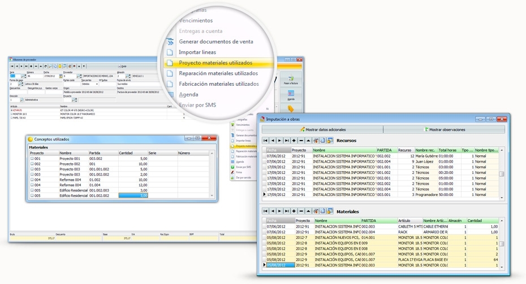The height and width of the screenshot is (284, 526).
Task: Add a row with plus in Recursos navigator
Action: 294,141
